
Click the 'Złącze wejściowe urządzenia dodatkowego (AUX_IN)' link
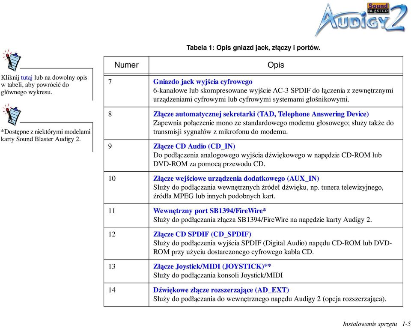click(x=236, y=179)
